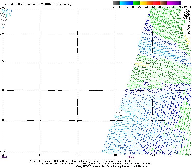Click the '10' legend scale label

(127, 7)
